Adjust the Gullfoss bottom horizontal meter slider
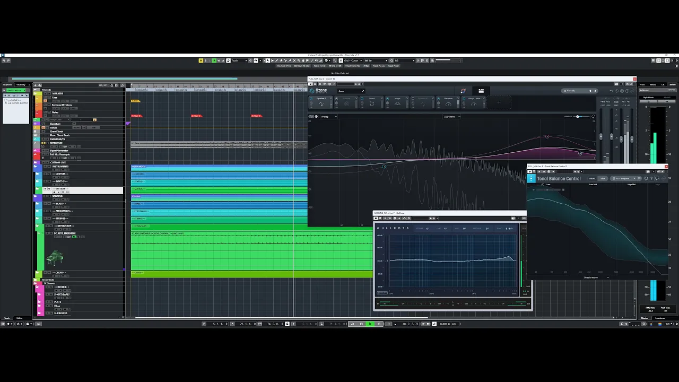The height and width of the screenshot is (382, 679). 454,304
